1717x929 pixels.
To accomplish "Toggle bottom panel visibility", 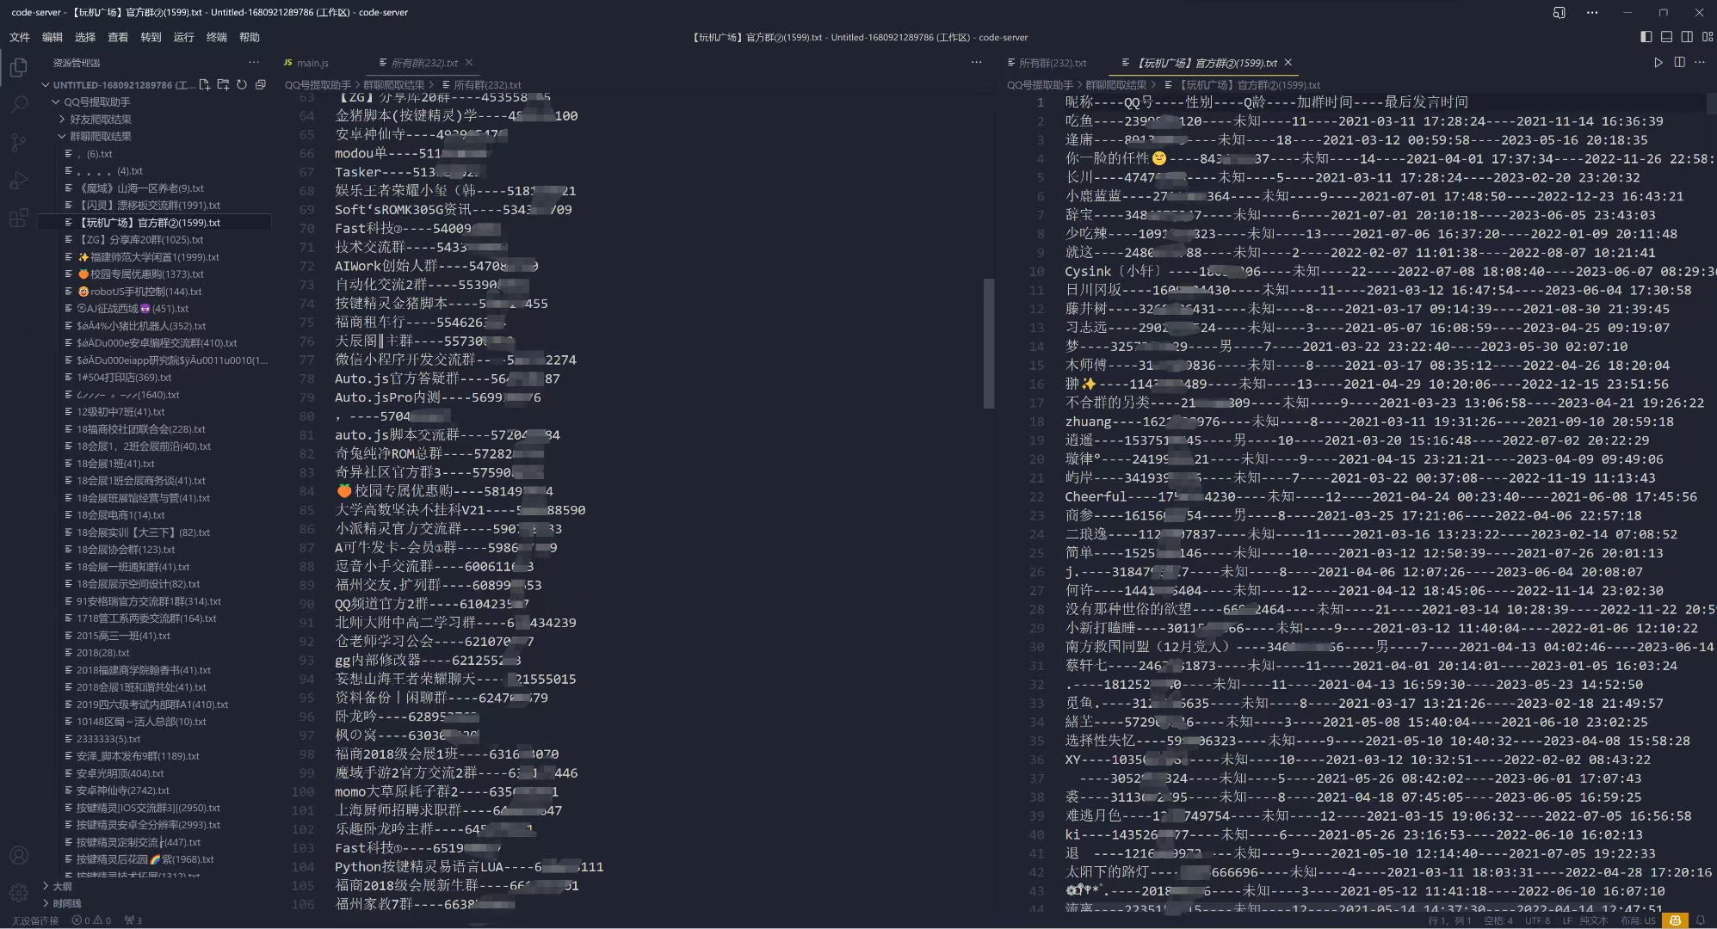I will point(1666,37).
